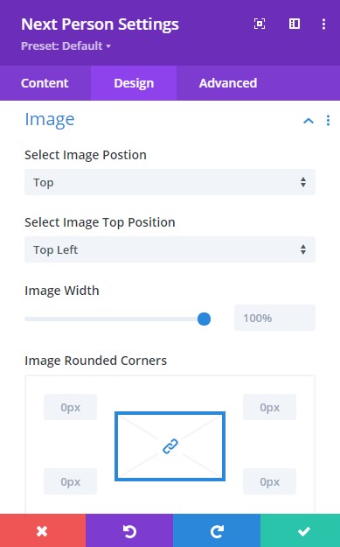Screen dimensions: 340x547
Task: Click the bottom-right corner radius field
Action: [x=269, y=481]
